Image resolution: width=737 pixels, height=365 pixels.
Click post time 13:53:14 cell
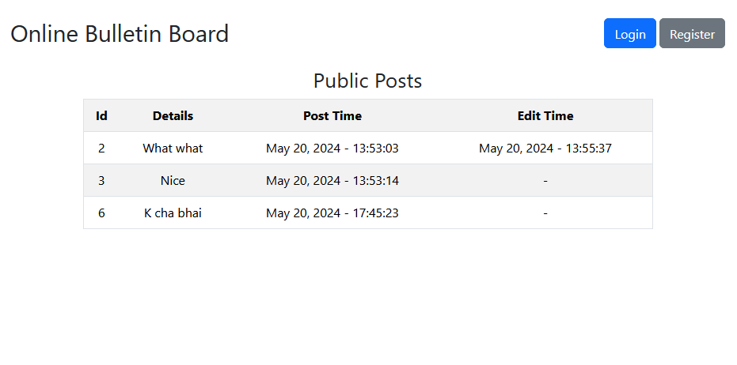coord(332,180)
